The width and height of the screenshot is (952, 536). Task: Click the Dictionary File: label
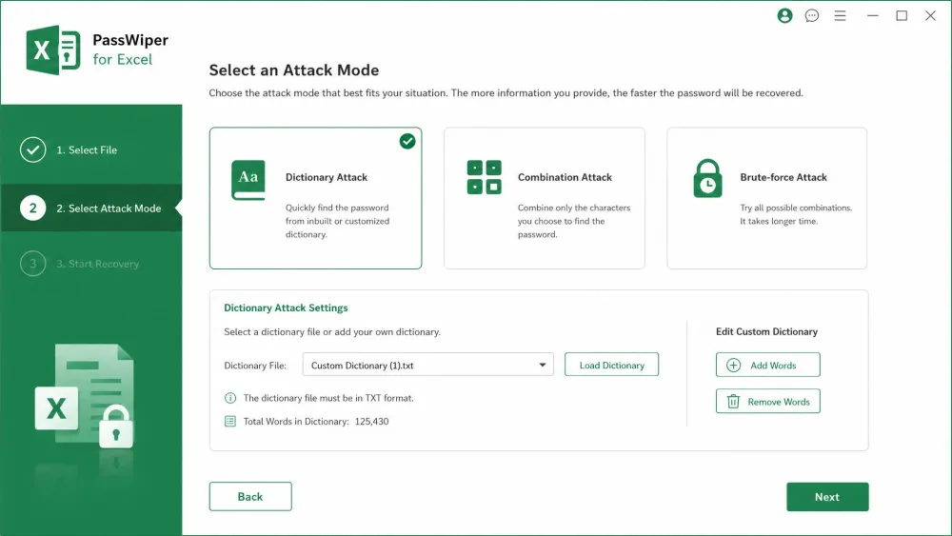255,366
